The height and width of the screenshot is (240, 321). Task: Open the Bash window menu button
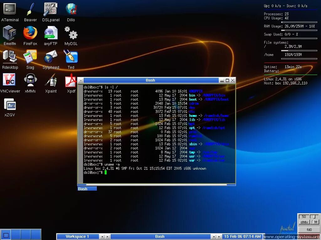click(x=81, y=80)
